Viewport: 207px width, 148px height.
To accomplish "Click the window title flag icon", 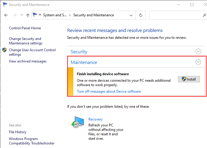I will click(5, 4).
